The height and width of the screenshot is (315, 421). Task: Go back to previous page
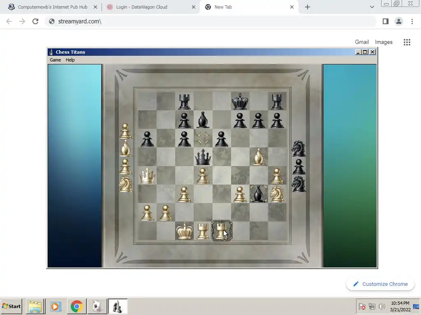pyautogui.click(x=9, y=21)
